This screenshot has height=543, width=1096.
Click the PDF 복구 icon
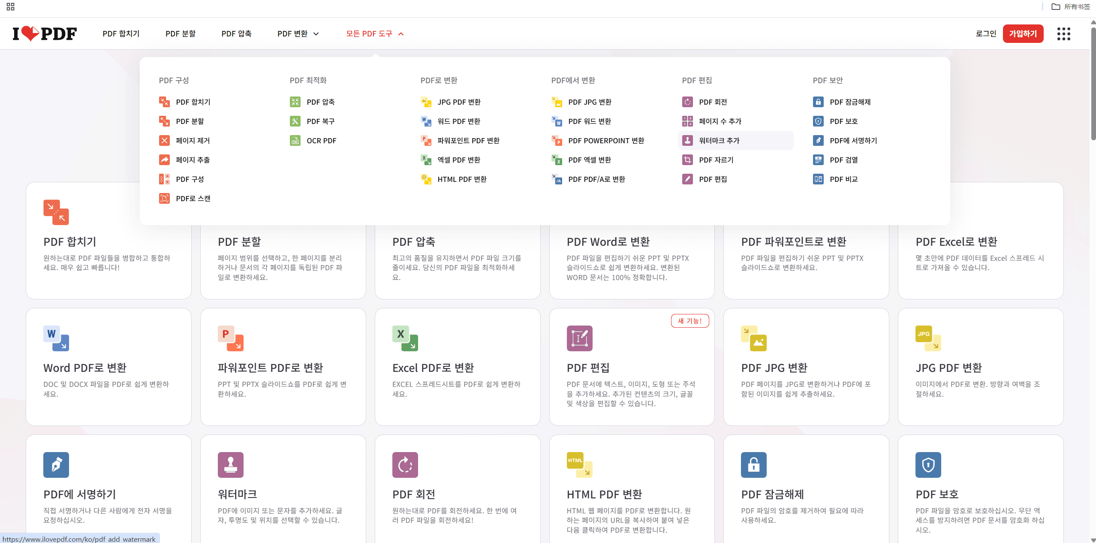295,121
